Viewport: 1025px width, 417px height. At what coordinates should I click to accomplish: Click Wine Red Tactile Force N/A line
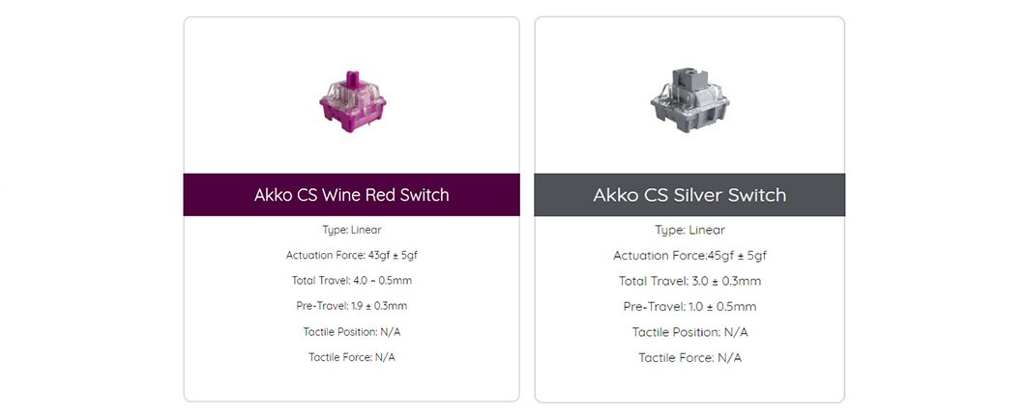tap(351, 357)
